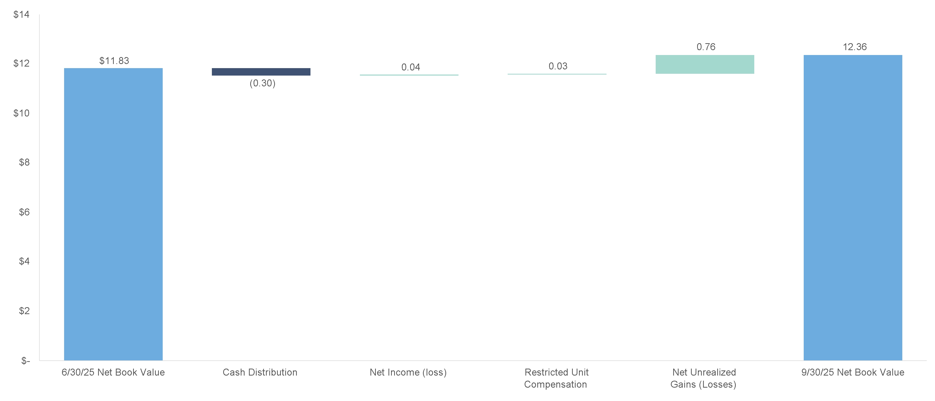Click the "Restricted Unit Compensation" axis label

pyautogui.click(x=556, y=378)
